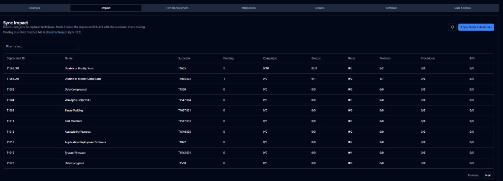The height and width of the screenshot is (181, 503).
Task: Click the BAS column header
Action: 472,59
